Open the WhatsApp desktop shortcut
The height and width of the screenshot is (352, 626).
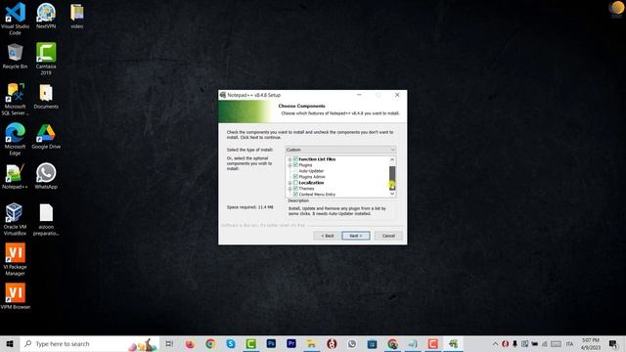coord(46,176)
